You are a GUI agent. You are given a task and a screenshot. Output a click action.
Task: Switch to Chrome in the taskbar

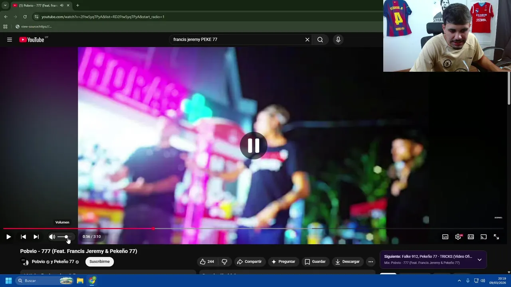[92, 281]
